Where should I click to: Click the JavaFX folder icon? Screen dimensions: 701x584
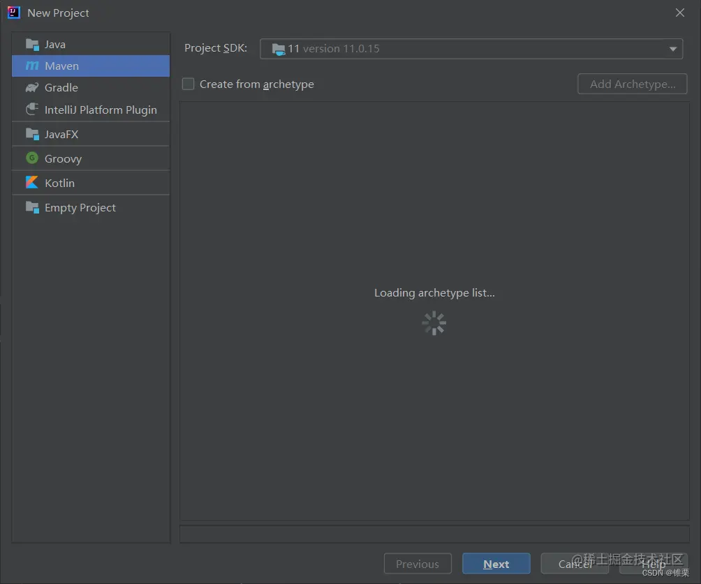coord(32,133)
